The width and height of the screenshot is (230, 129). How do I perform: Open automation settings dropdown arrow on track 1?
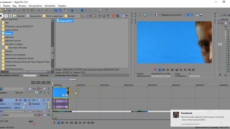pos(41,89)
